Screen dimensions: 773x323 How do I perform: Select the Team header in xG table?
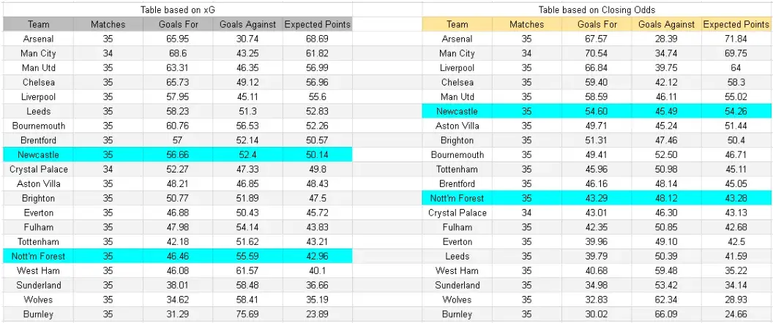[x=39, y=24]
